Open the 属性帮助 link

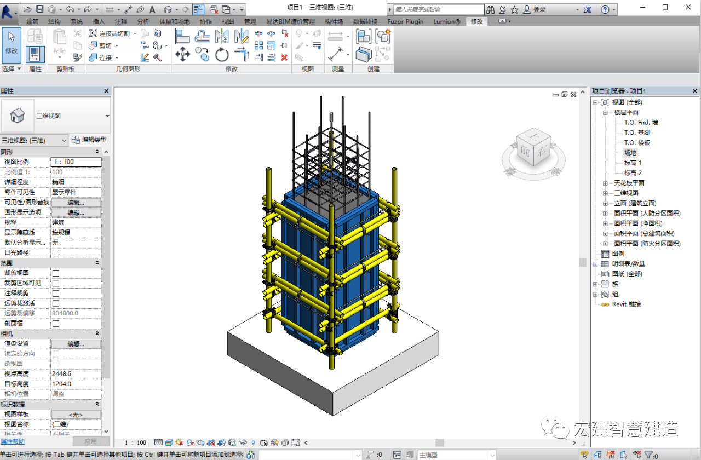coord(12,441)
